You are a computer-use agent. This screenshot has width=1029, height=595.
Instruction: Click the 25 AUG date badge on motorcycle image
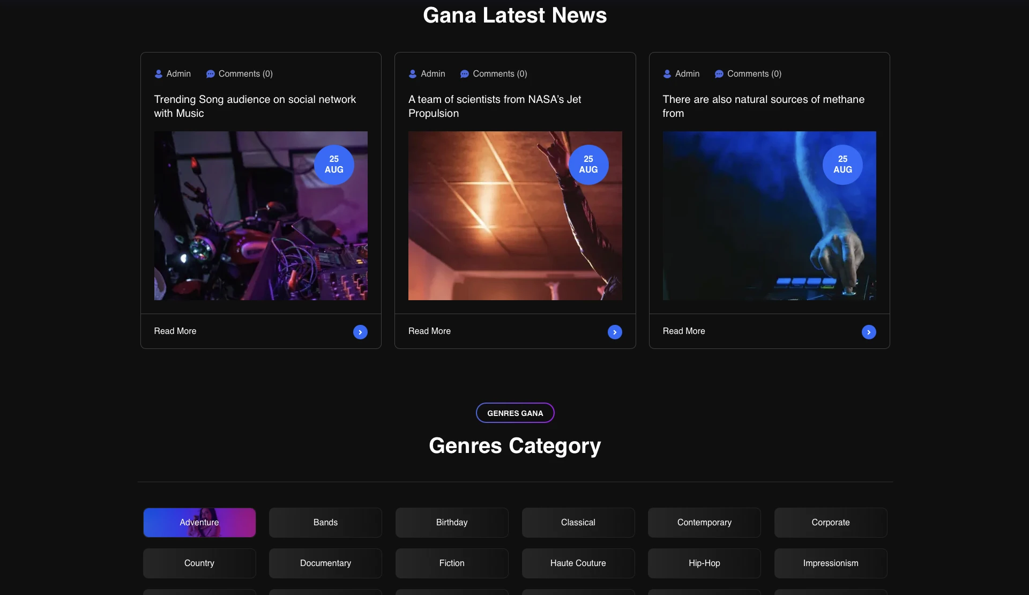pyautogui.click(x=334, y=165)
